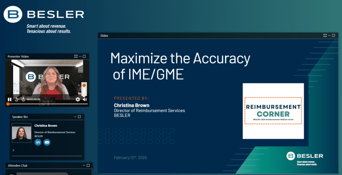This screenshot has height=175, width=342.
Task: Click Christina Brown's speaker photo
Action: point(21,133)
